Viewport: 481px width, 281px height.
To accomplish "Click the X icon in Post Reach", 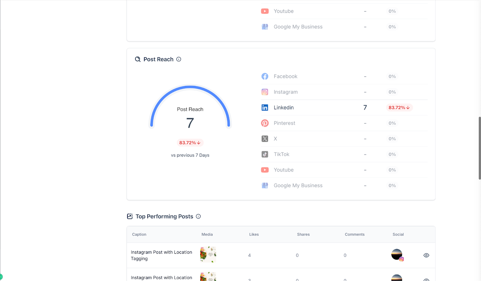I will 265,139.
